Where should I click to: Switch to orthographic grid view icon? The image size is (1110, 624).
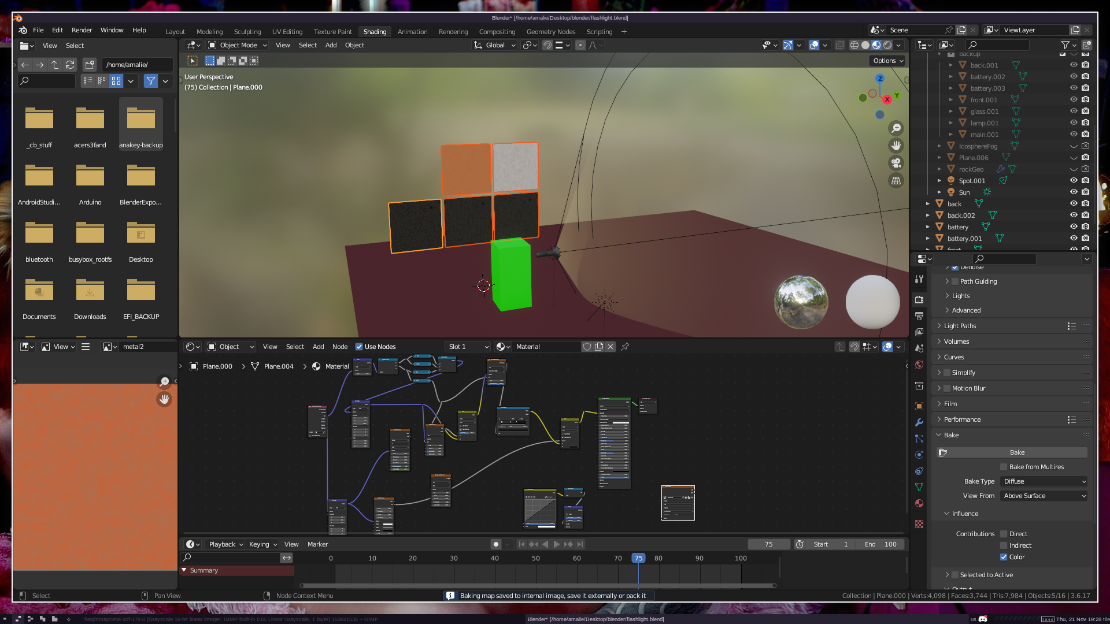point(896,181)
